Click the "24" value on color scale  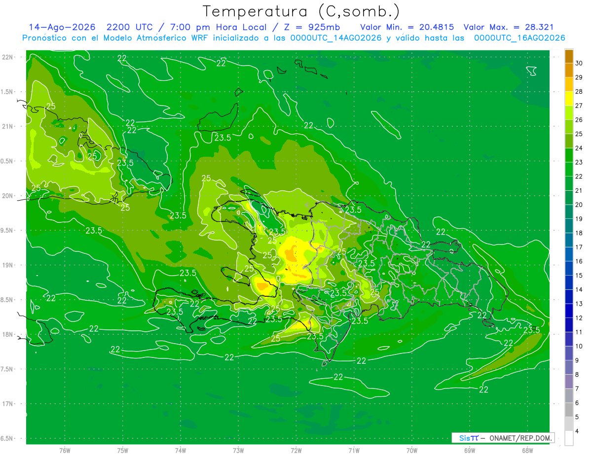(x=579, y=148)
